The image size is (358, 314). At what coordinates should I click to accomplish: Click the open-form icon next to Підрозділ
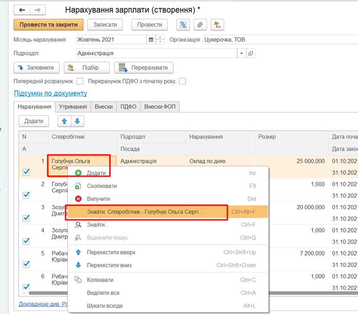tap(251, 53)
